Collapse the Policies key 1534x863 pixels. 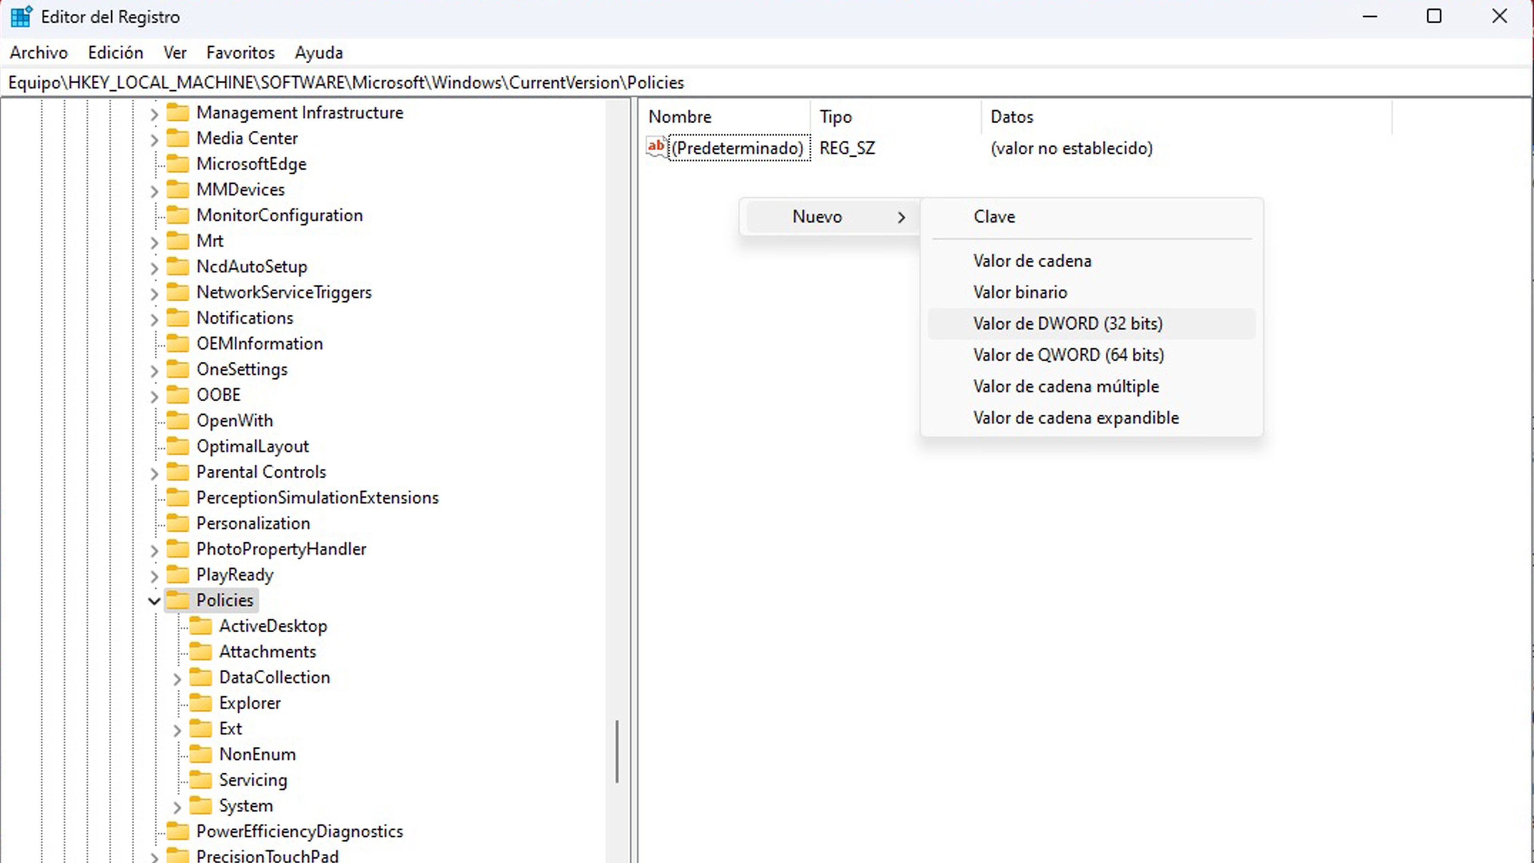(154, 601)
